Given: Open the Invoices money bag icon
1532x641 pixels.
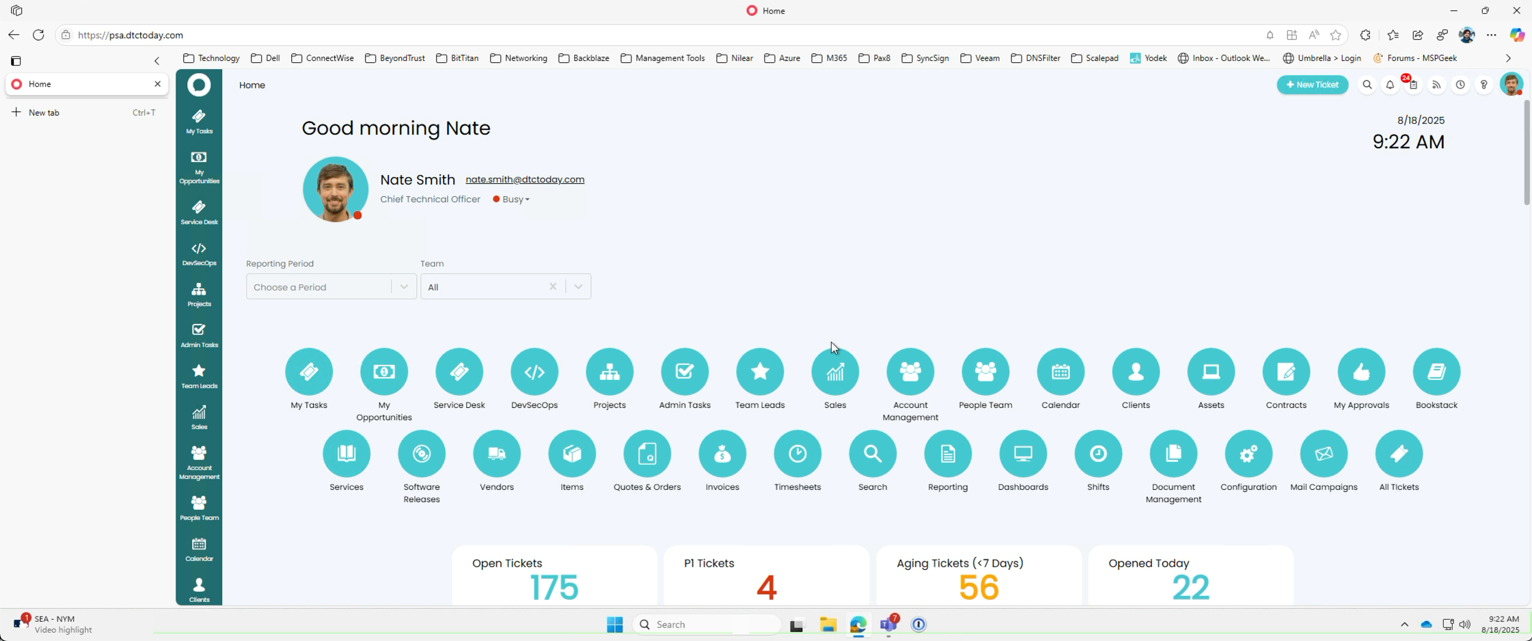Looking at the screenshot, I should pyautogui.click(x=722, y=454).
